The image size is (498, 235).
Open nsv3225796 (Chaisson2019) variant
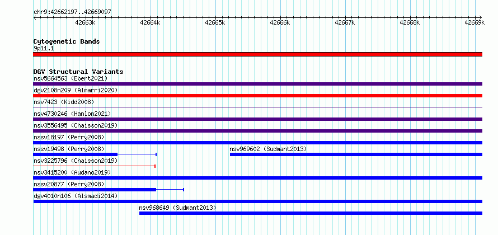[76, 161]
